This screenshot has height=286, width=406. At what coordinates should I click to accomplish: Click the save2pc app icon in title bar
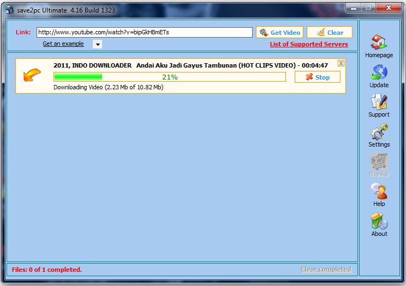[10, 10]
